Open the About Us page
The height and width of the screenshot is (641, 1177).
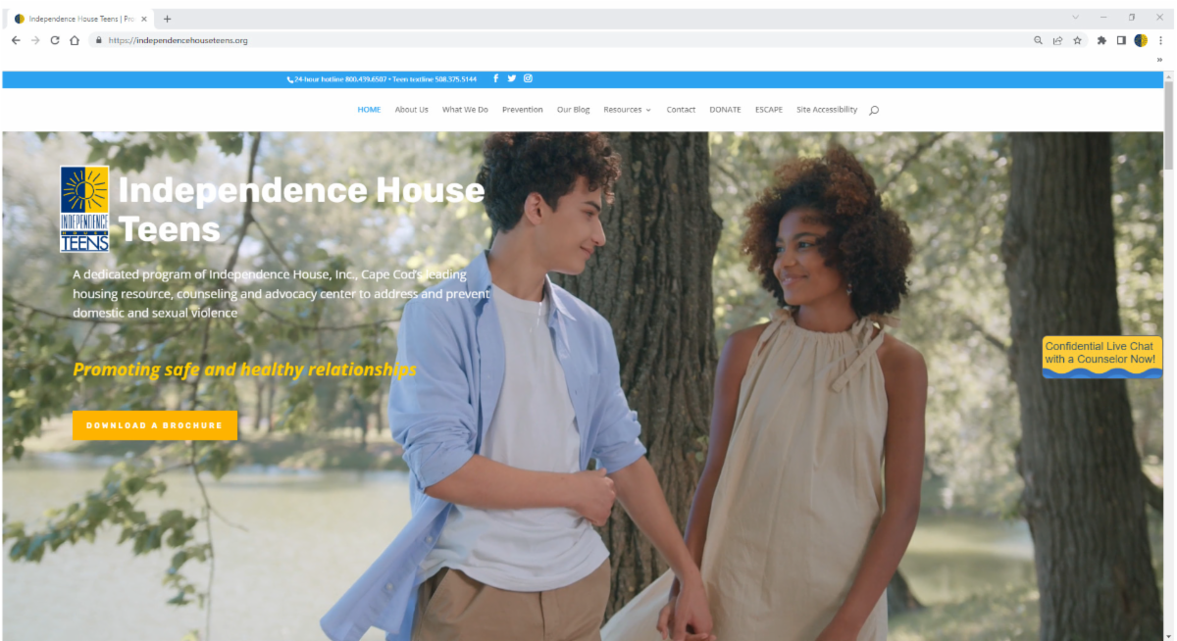[412, 110]
